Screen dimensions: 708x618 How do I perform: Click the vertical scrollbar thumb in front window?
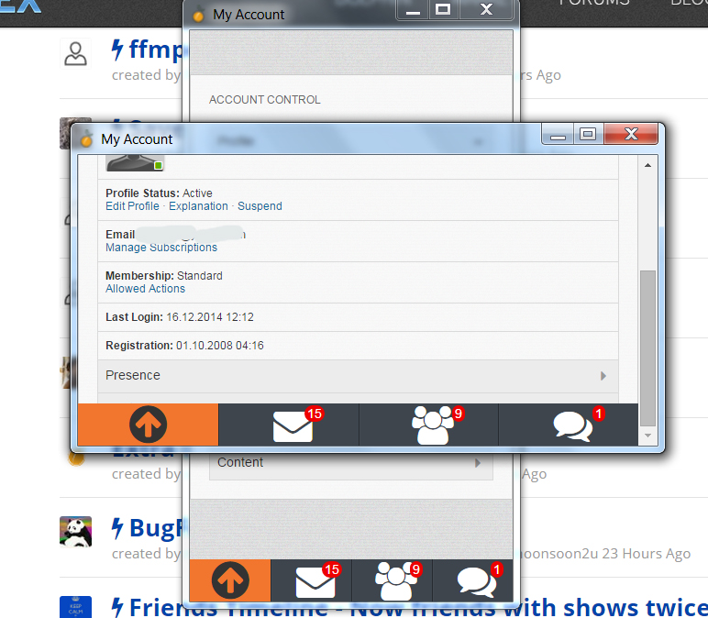648,348
